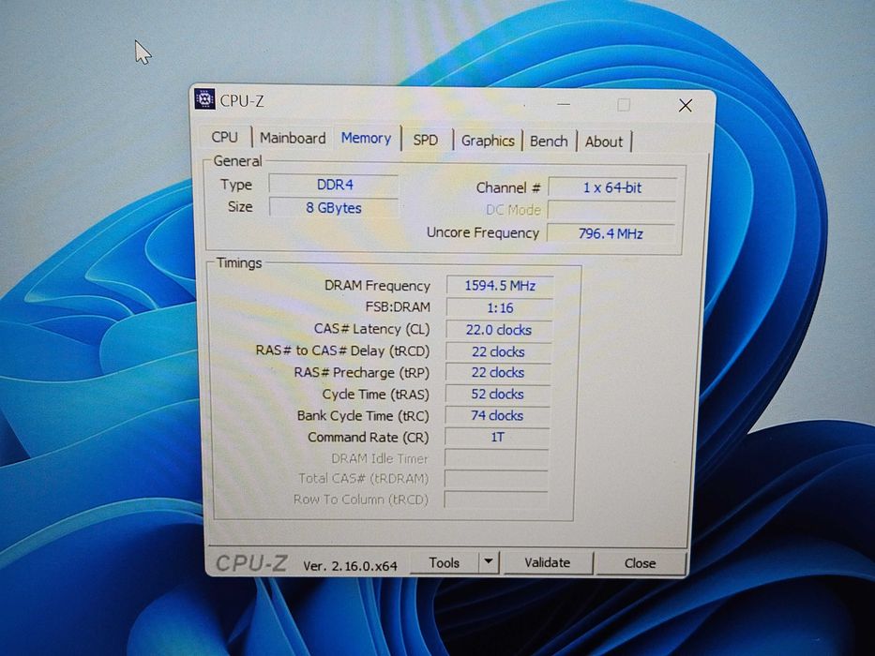875x656 pixels.
Task: Select the Memory tab
Action: pyautogui.click(x=367, y=139)
